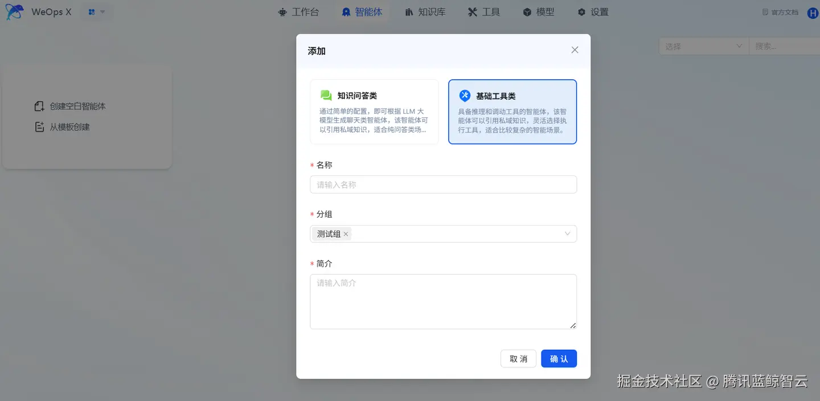Open the 官方文档 link
The image size is (820, 401).
(779, 11)
